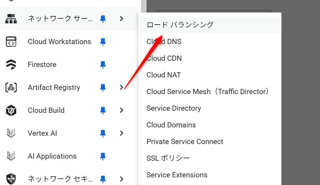Select Cloud DNS in the submenu
The height and width of the screenshot is (185, 320).
point(210,42)
